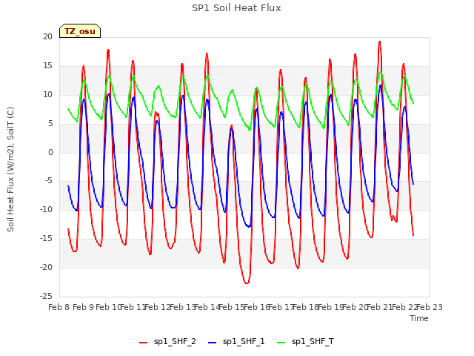
Task: Click the y-axis value 20
Action: 47,36
